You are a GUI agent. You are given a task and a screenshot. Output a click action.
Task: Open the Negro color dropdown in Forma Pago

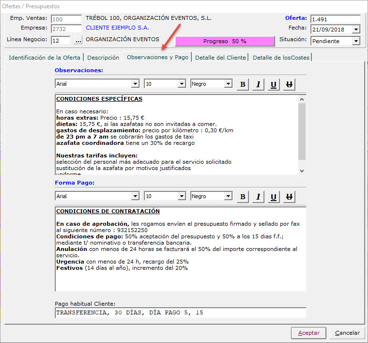point(228,196)
